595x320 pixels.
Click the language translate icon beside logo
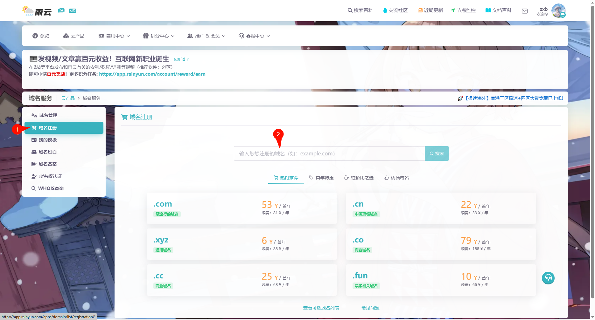point(73,11)
